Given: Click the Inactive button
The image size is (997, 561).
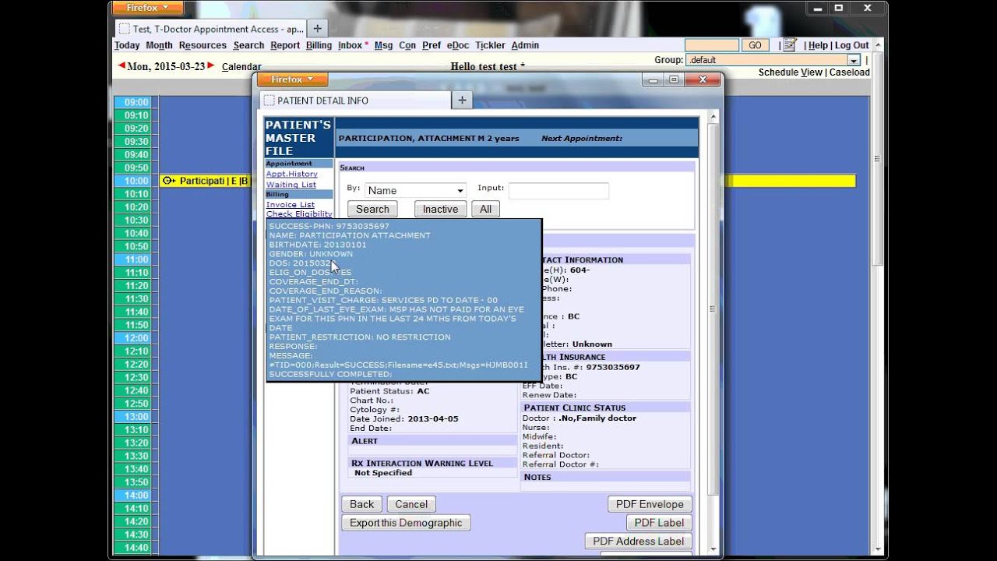Looking at the screenshot, I should (x=440, y=209).
